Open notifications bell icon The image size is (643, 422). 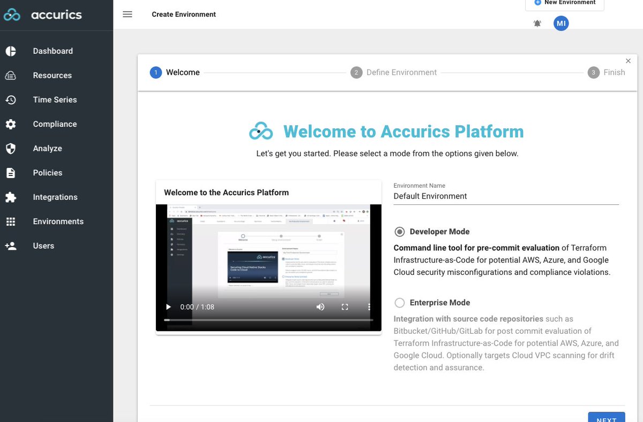tap(537, 24)
